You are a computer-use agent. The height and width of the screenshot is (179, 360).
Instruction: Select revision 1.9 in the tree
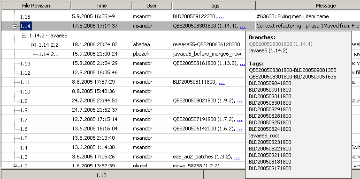pos(23,101)
